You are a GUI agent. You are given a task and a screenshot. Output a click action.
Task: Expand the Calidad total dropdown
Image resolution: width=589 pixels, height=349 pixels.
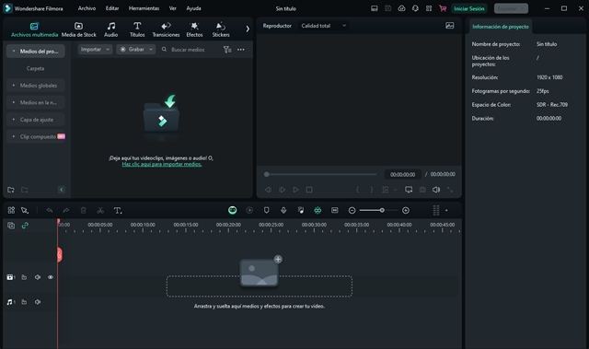[323, 26]
